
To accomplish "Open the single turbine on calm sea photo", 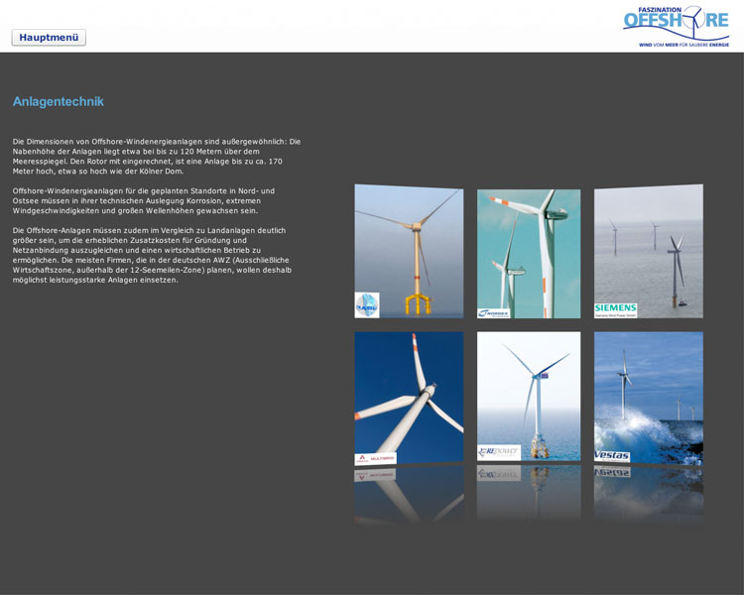I will click(529, 392).
